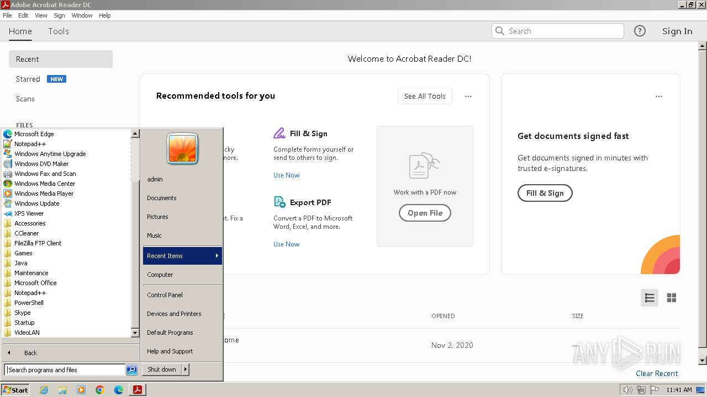Click Back in Start menu
Screen dimensions: 707x397
(30, 353)
